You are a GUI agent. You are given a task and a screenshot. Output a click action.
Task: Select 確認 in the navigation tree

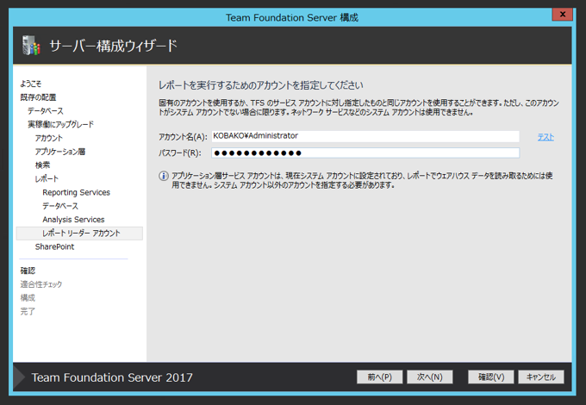pyautogui.click(x=28, y=271)
